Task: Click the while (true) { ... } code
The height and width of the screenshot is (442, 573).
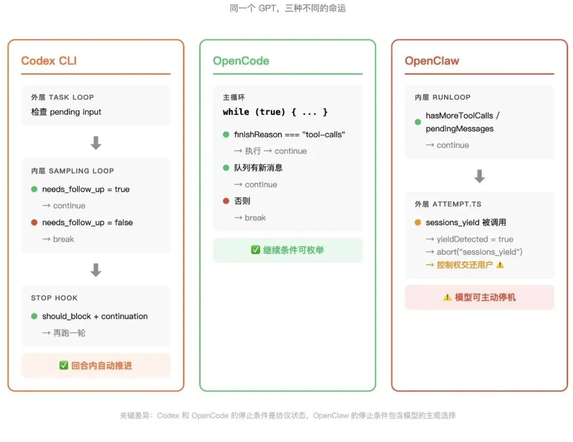Action: (275, 112)
